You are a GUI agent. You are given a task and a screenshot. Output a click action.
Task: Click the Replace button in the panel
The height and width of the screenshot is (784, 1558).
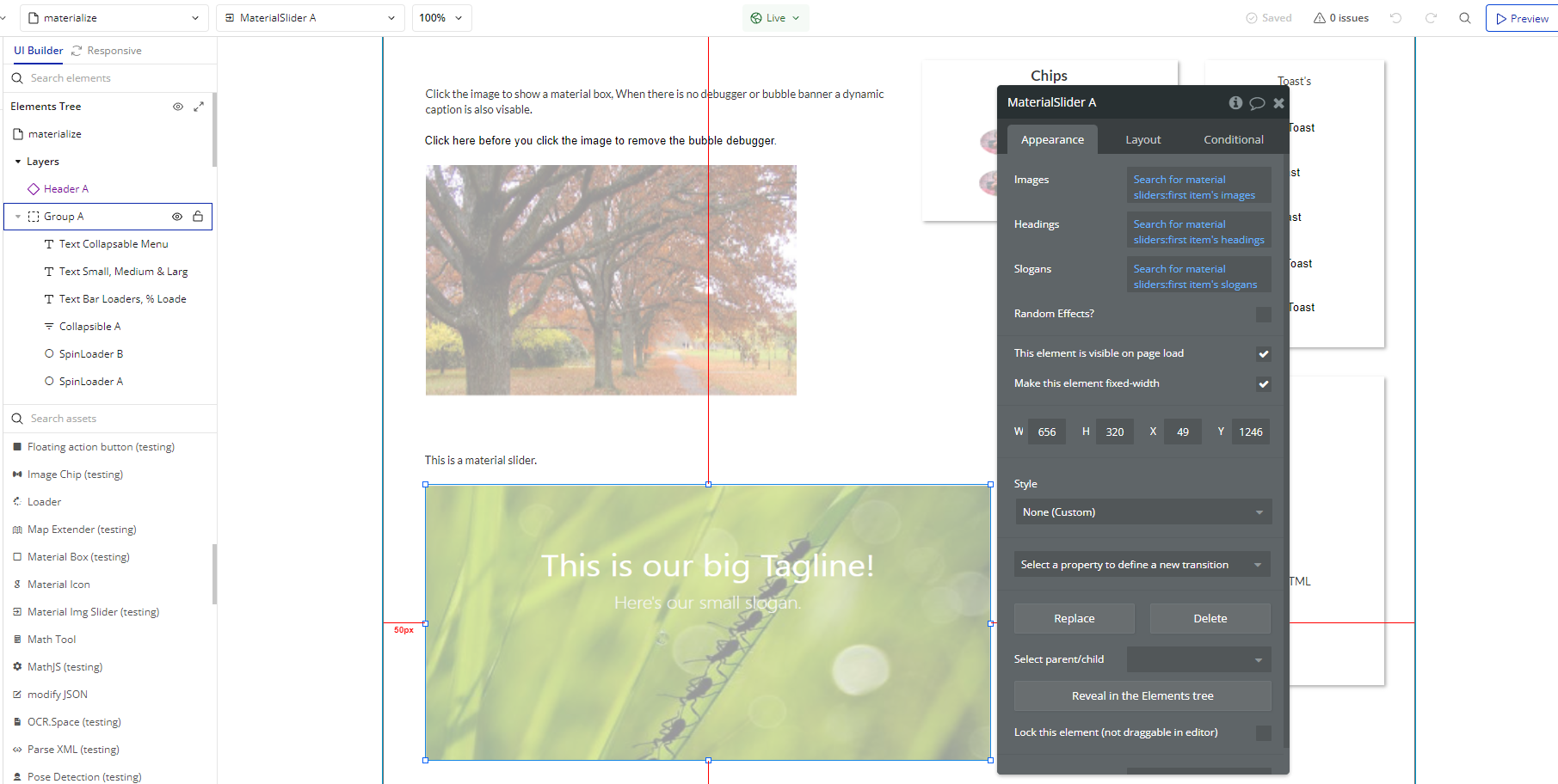(x=1074, y=618)
